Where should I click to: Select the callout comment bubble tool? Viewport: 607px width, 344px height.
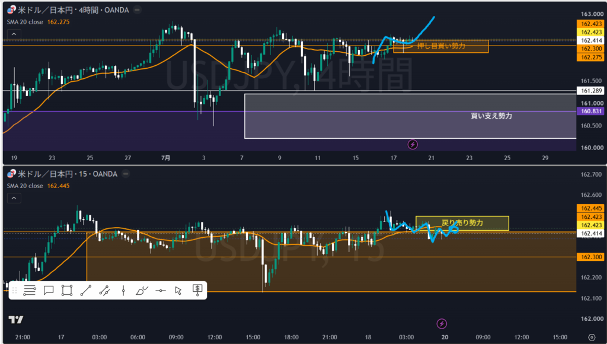coord(49,290)
